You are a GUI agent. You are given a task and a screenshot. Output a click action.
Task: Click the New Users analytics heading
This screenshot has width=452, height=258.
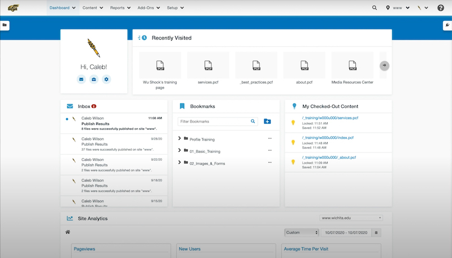[x=190, y=249]
